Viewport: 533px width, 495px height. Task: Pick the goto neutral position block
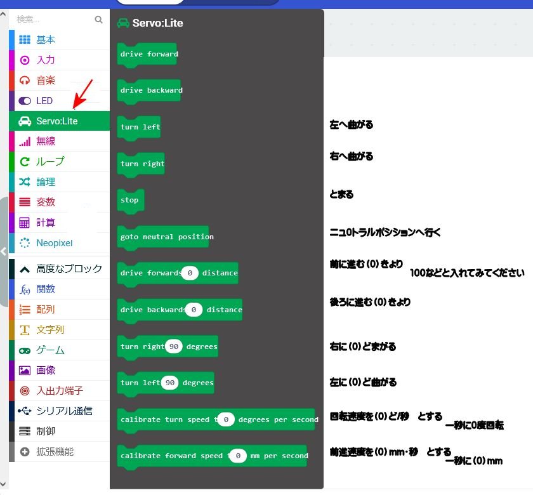[167, 237]
